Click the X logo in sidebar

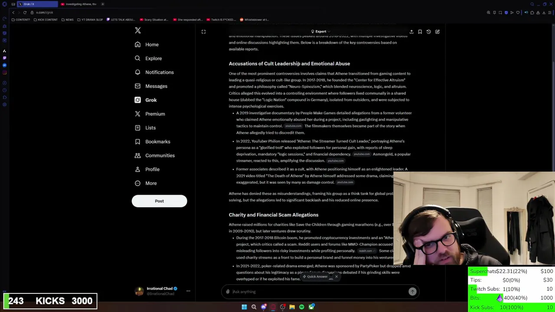138,30
